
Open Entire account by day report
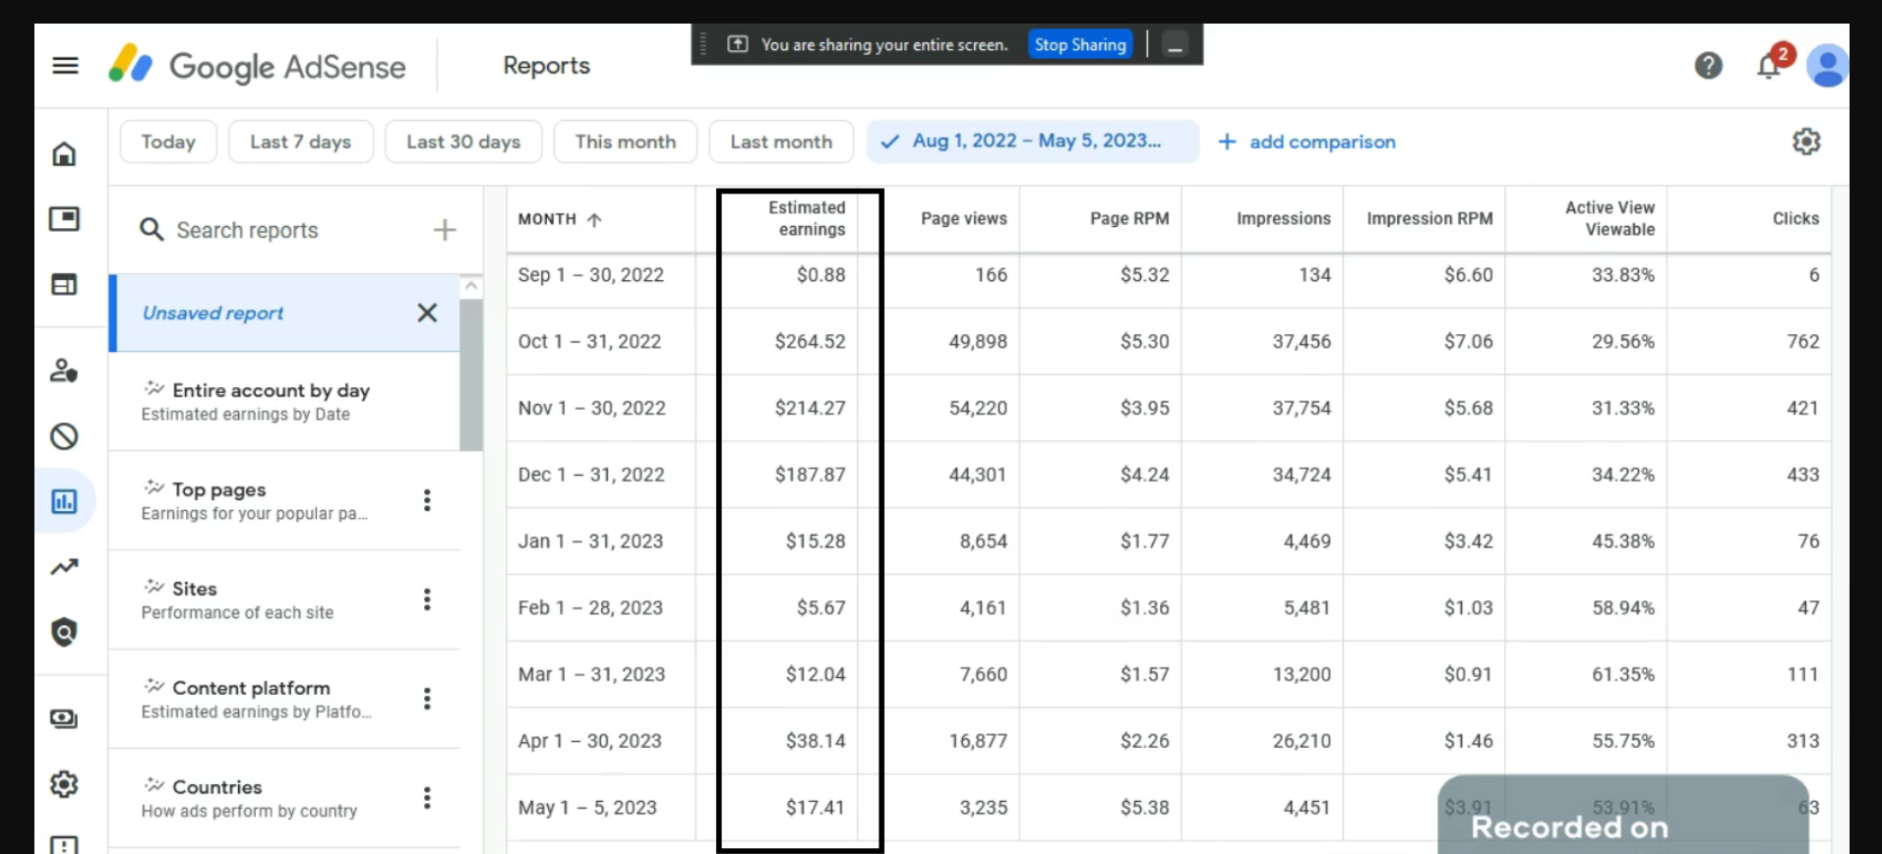pyautogui.click(x=284, y=401)
